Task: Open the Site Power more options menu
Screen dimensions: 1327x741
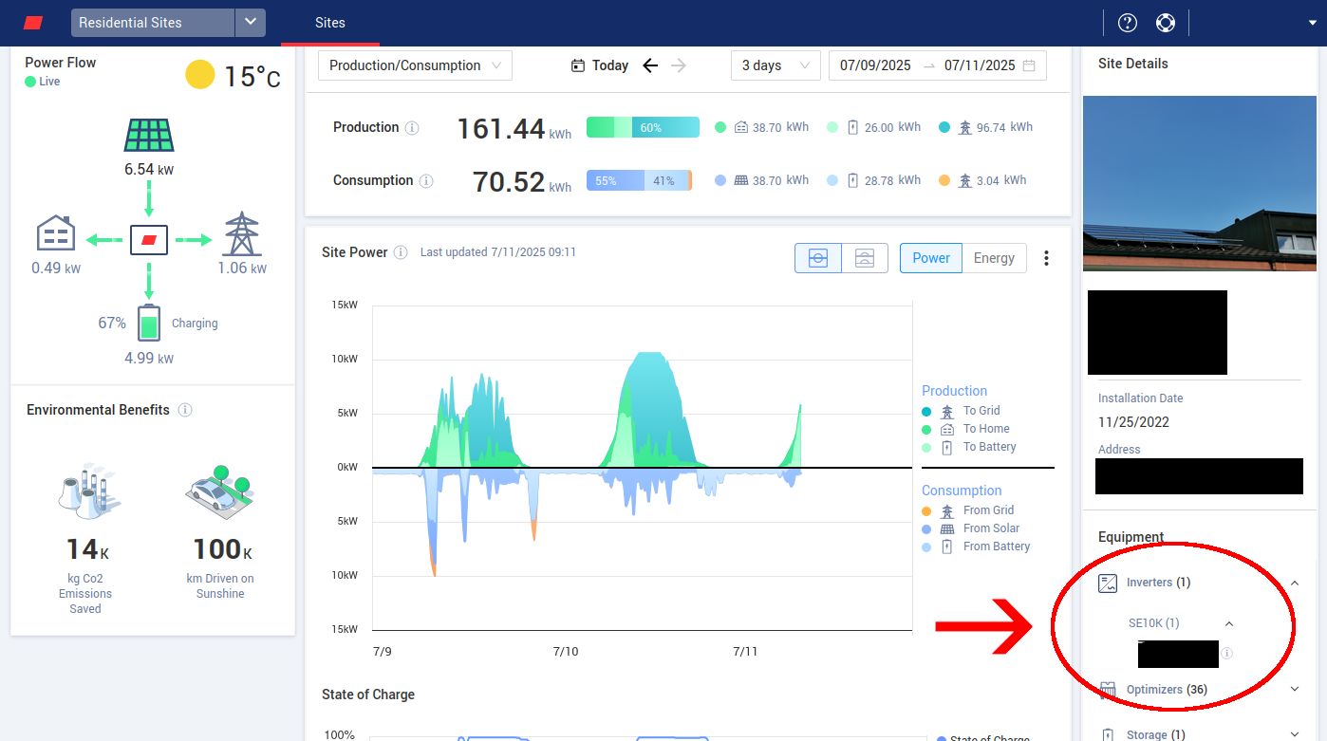Action: coord(1046,258)
